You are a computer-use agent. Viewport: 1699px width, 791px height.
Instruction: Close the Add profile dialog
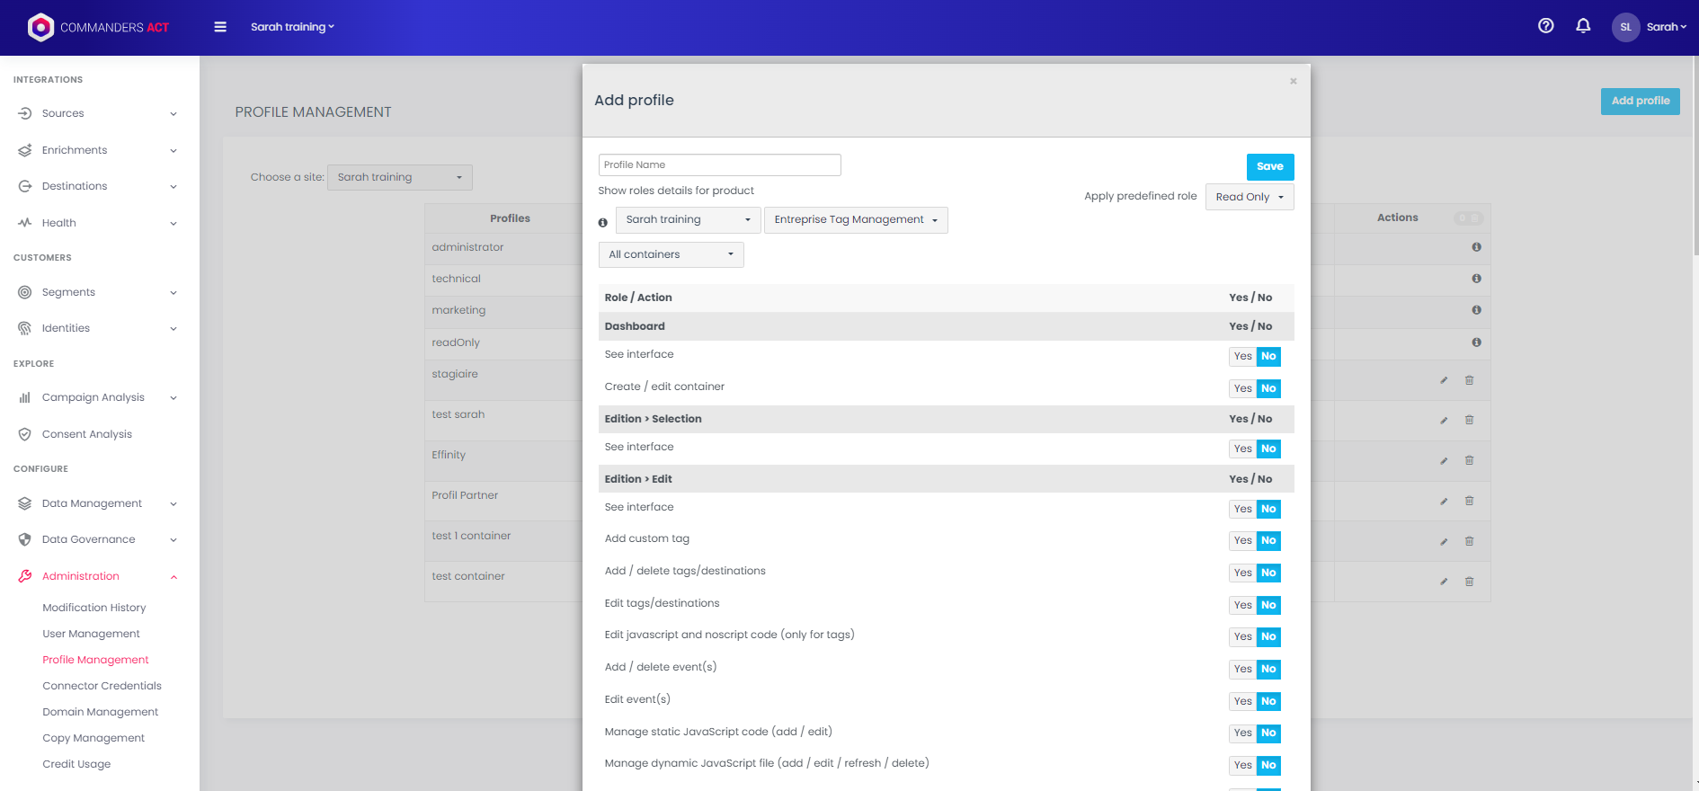(1293, 82)
